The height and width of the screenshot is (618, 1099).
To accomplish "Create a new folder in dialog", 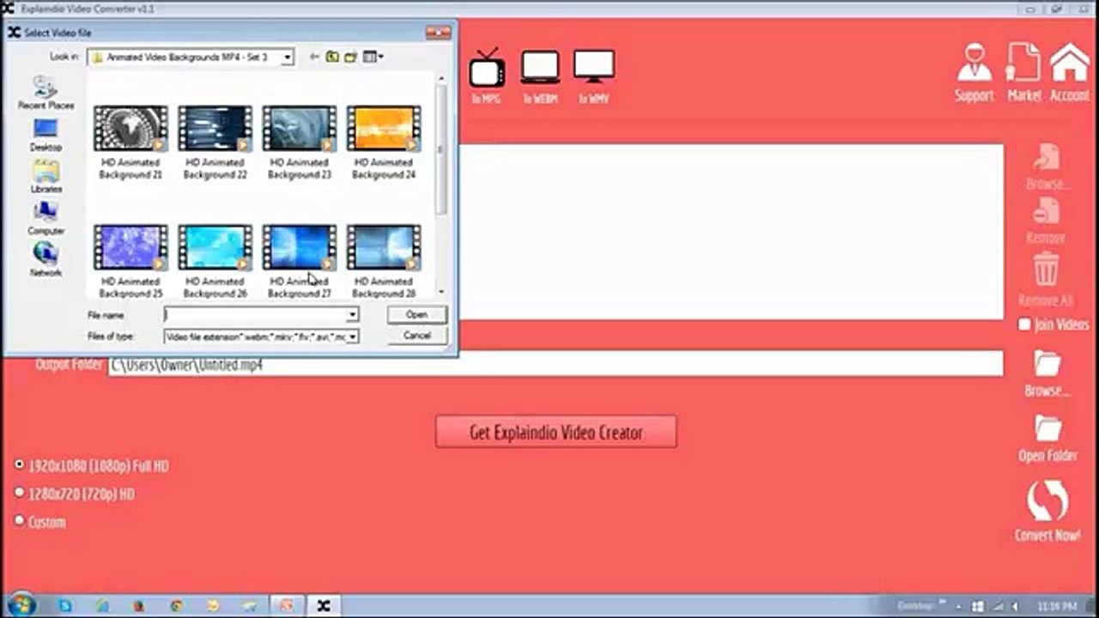I will point(350,57).
